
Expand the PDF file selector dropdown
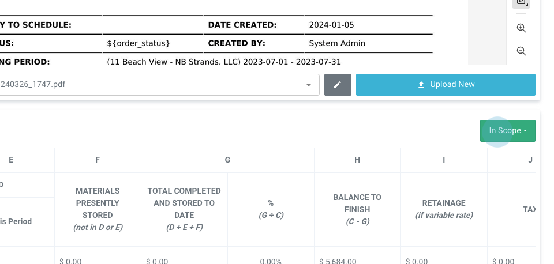[308, 85]
